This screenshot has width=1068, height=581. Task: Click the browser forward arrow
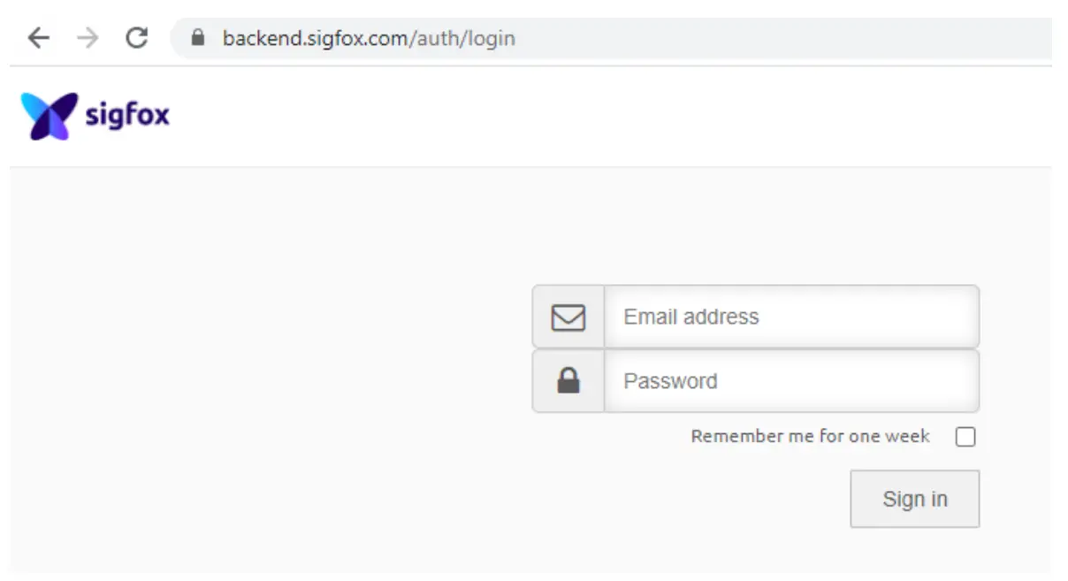88,38
